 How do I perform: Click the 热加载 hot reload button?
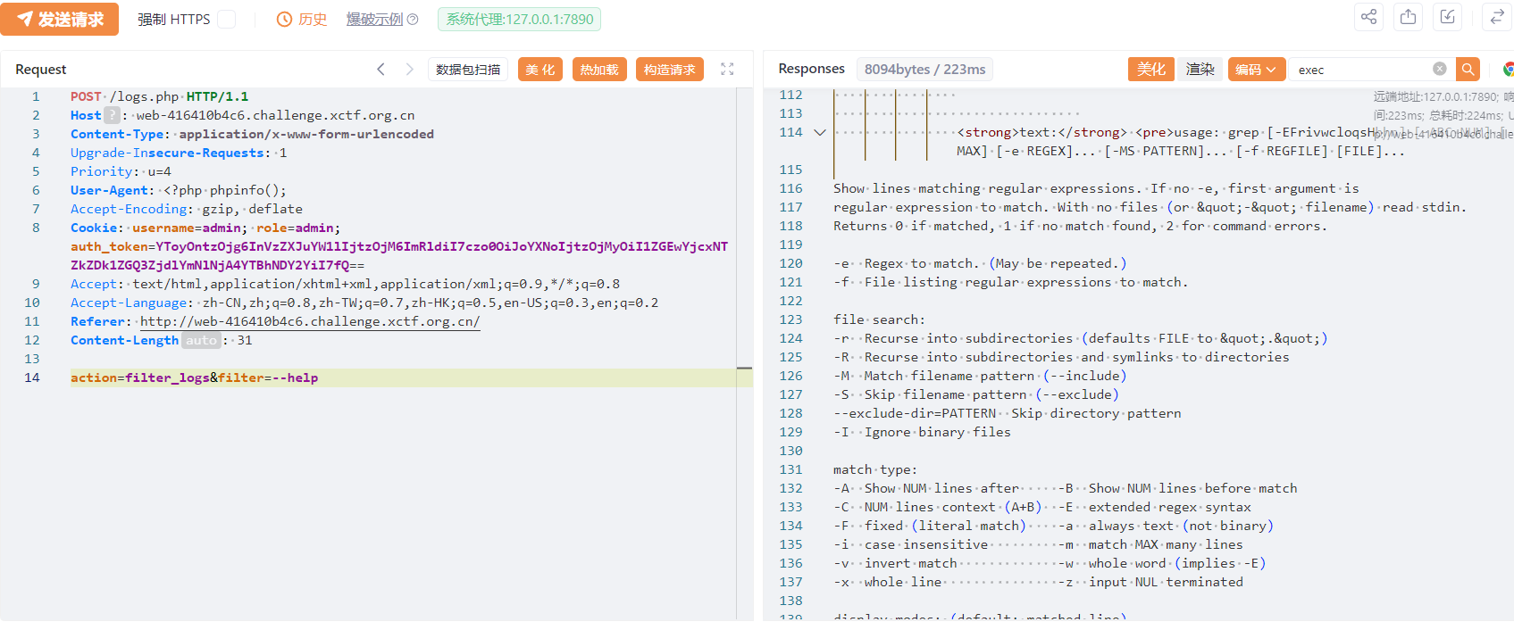pyautogui.click(x=599, y=70)
